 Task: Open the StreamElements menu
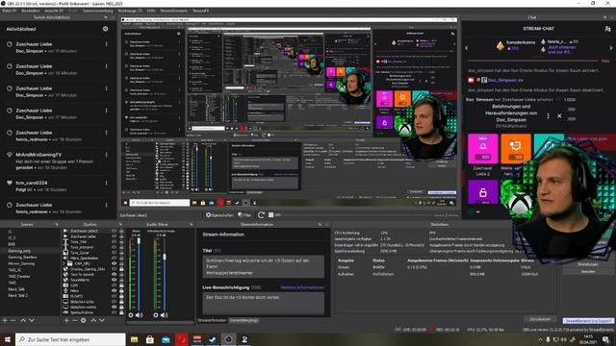173,11
